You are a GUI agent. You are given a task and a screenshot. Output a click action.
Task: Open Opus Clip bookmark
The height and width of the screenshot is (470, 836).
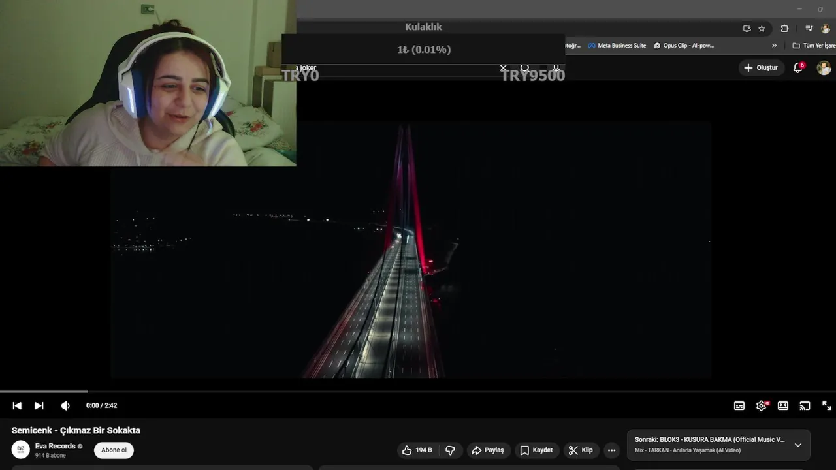point(684,46)
